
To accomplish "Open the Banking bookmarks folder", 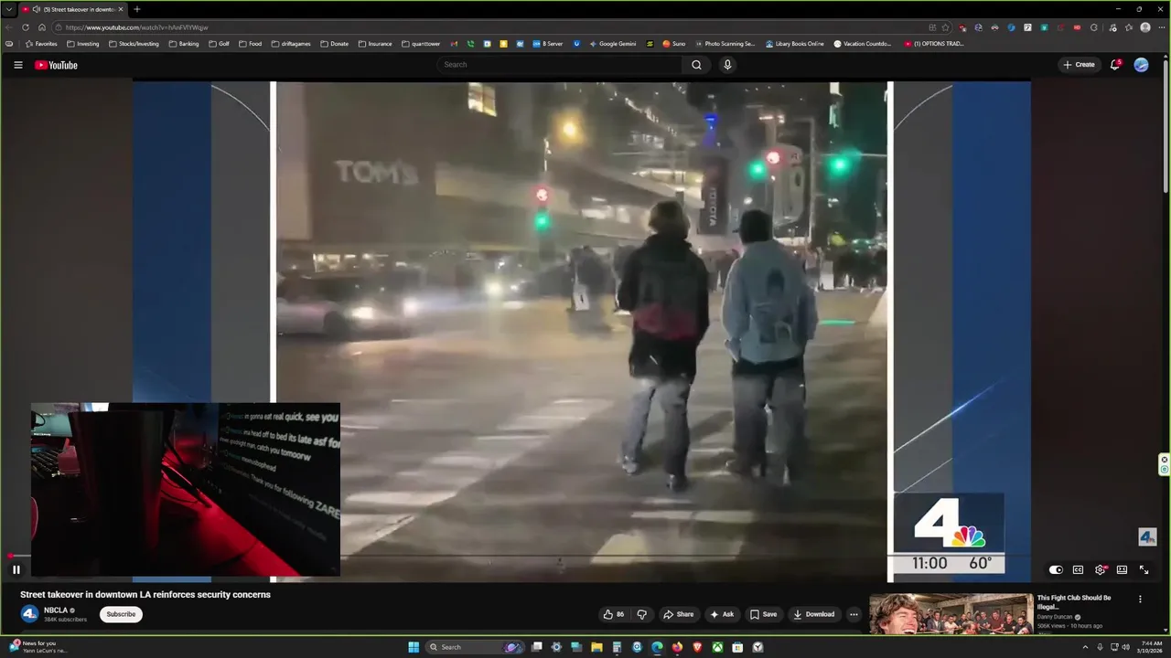I will tap(184, 44).
